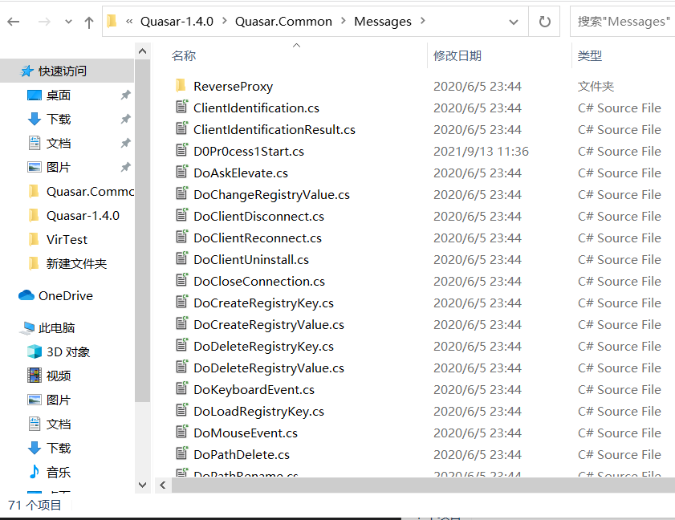675x520 pixels.
Task: Select the ReverseProxy folder icon
Action: (x=181, y=85)
